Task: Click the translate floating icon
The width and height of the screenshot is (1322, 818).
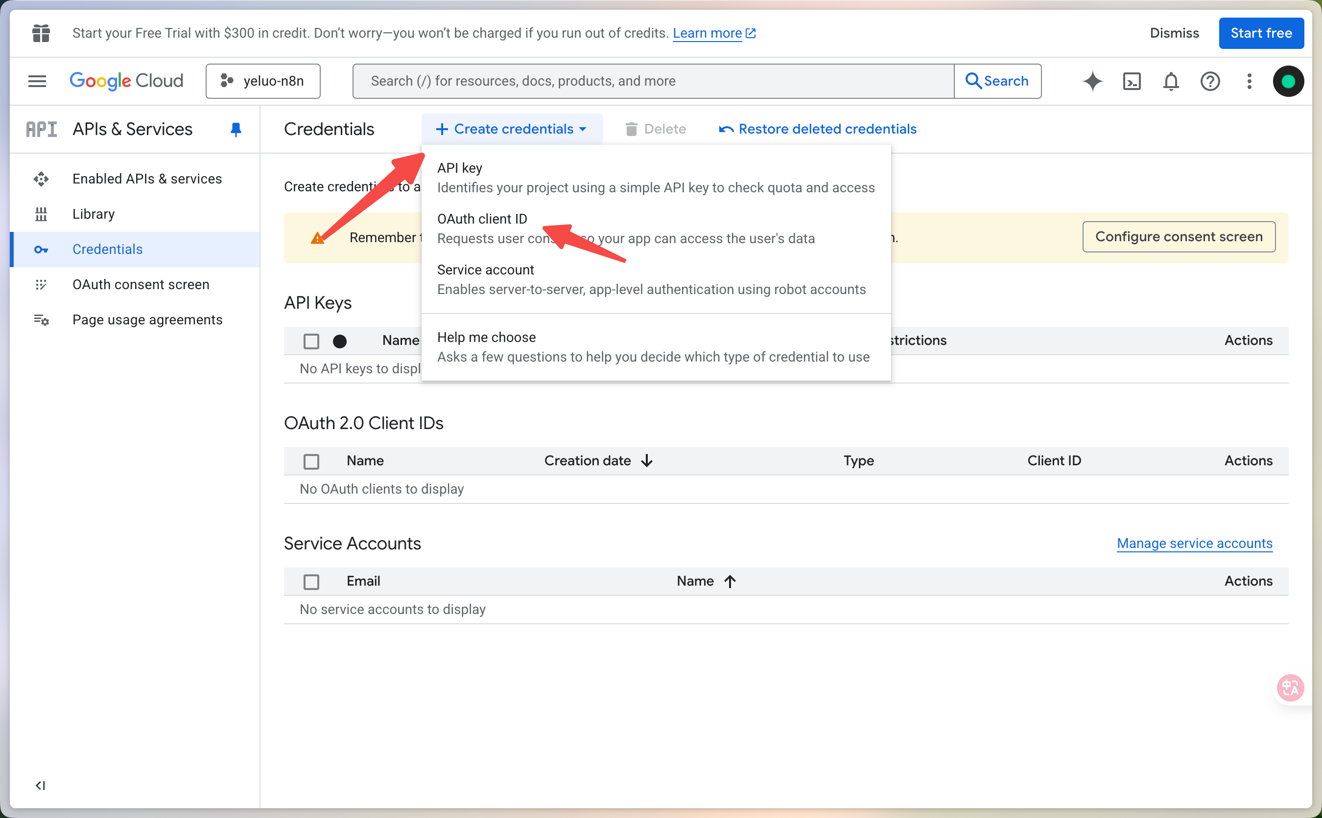Action: [x=1290, y=687]
